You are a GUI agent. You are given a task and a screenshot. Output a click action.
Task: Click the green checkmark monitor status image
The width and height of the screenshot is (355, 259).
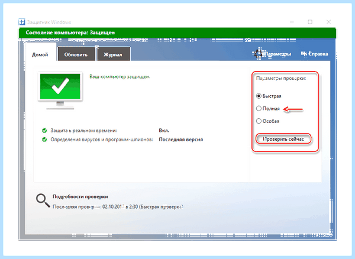tap(60, 90)
